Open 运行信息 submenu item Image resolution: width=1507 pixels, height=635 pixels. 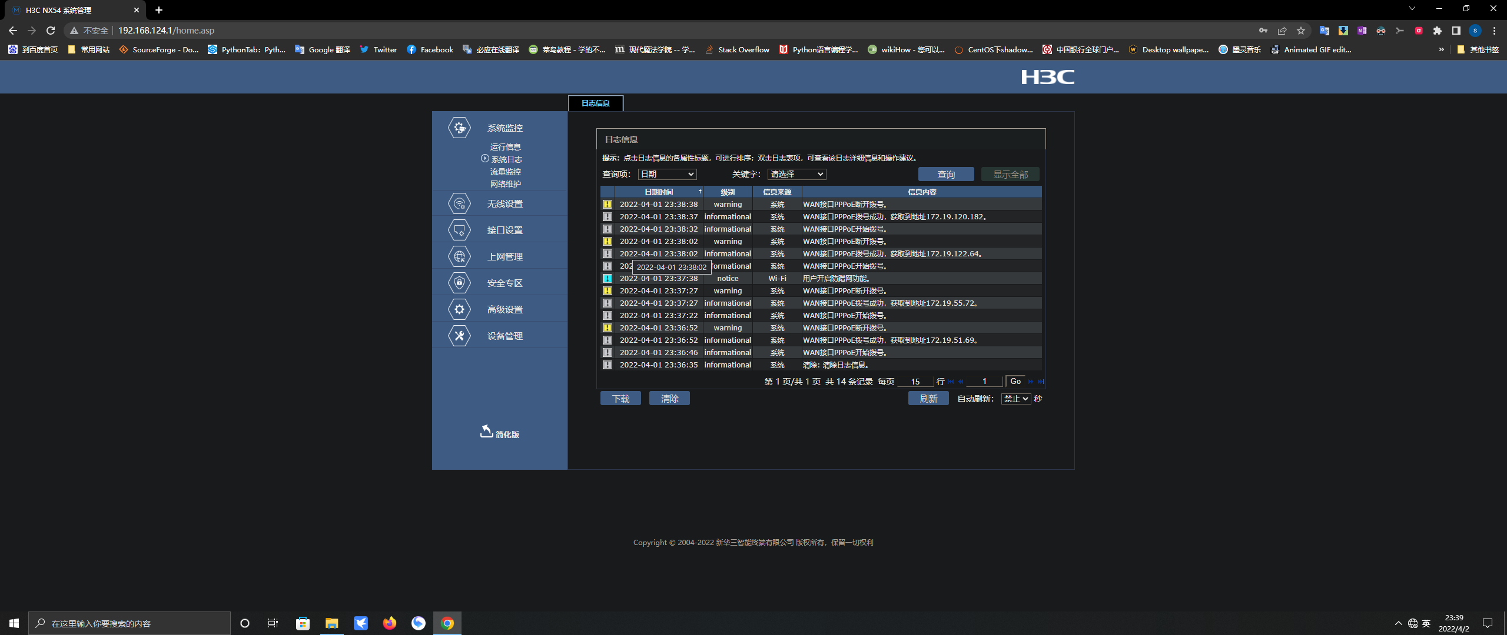pyautogui.click(x=505, y=147)
